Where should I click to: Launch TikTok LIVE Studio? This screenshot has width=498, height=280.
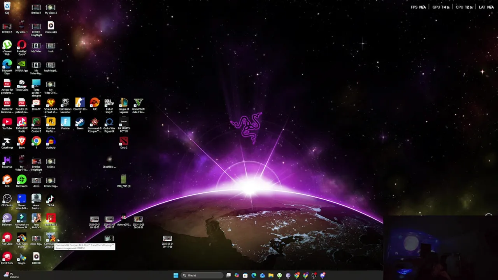tap(21, 125)
